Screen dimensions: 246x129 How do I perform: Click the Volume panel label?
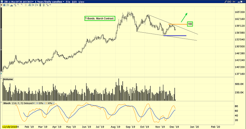8,79
